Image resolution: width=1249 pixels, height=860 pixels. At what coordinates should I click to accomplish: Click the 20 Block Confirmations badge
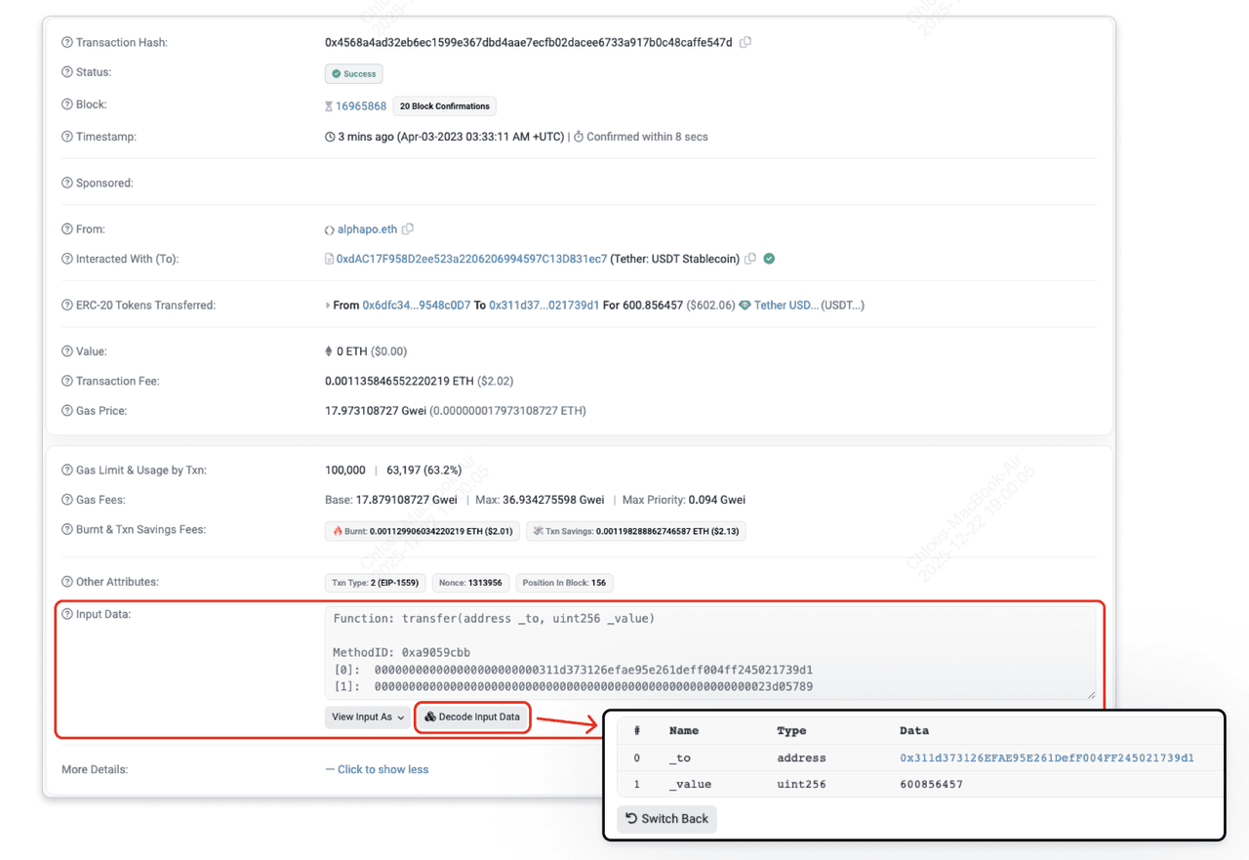444,105
